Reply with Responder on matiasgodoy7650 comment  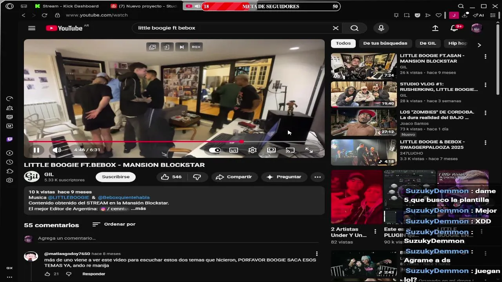pyautogui.click(x=94, y=274)
